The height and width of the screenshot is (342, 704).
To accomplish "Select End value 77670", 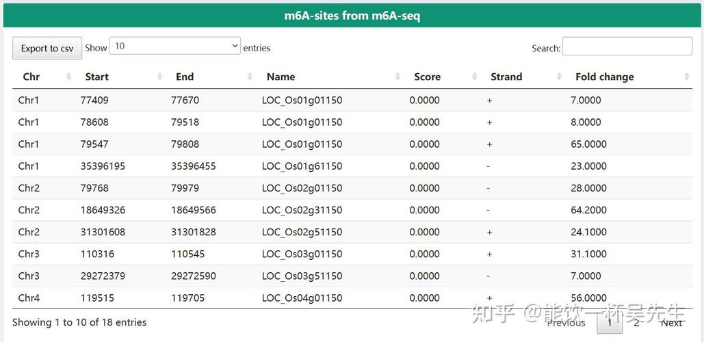I will 185,100.
